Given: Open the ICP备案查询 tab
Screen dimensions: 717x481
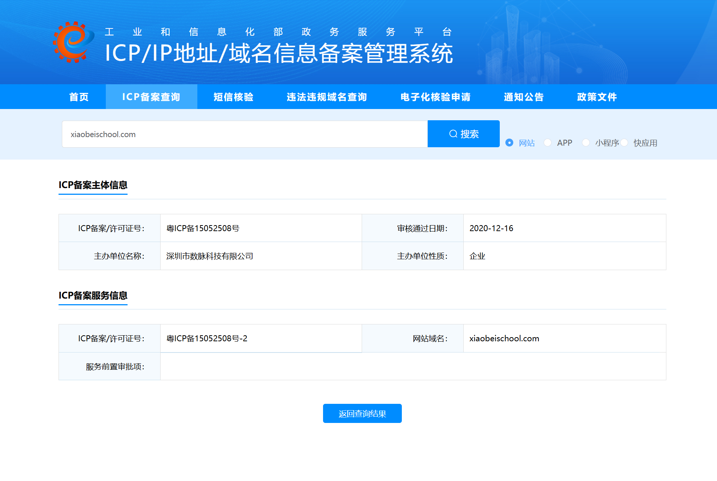Looking at the screenshot, I should [151, 97].
